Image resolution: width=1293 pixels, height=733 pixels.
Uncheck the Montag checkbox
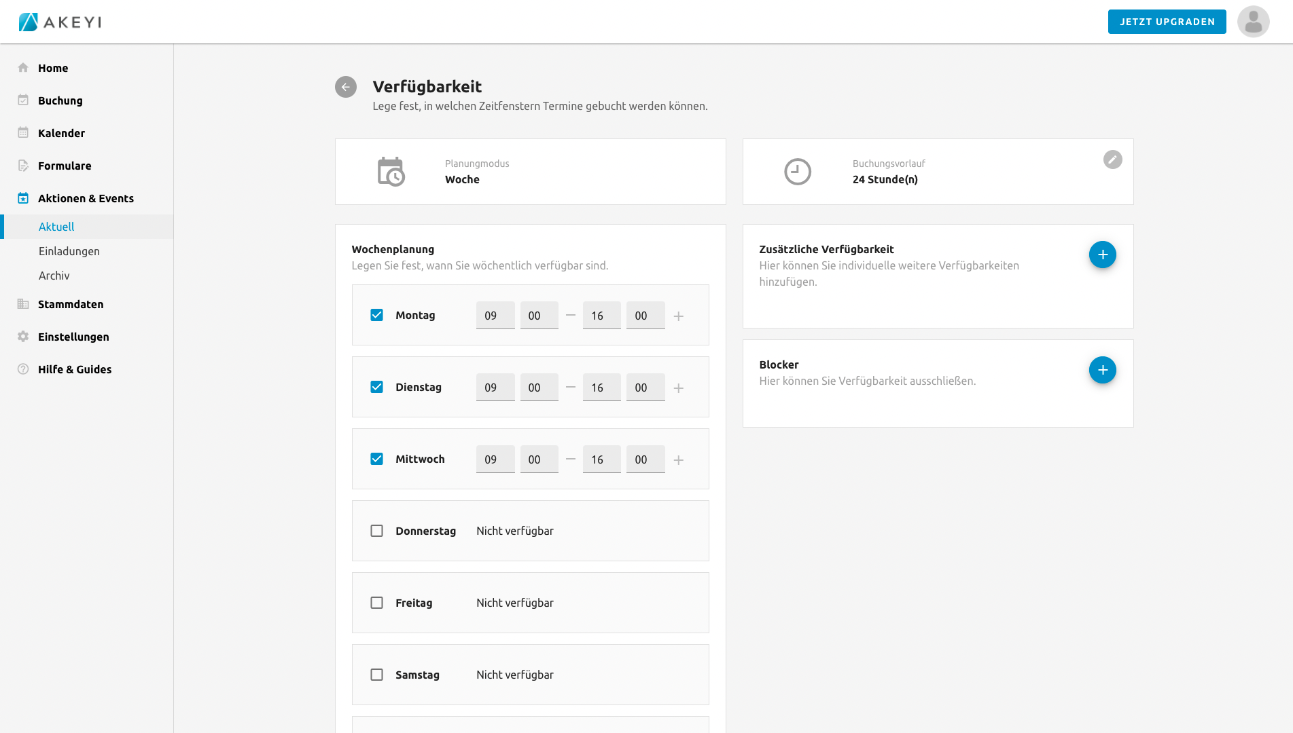376,315
